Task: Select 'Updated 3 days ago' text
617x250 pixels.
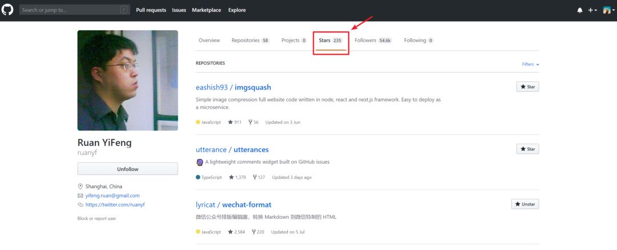Action: [291, 178]
